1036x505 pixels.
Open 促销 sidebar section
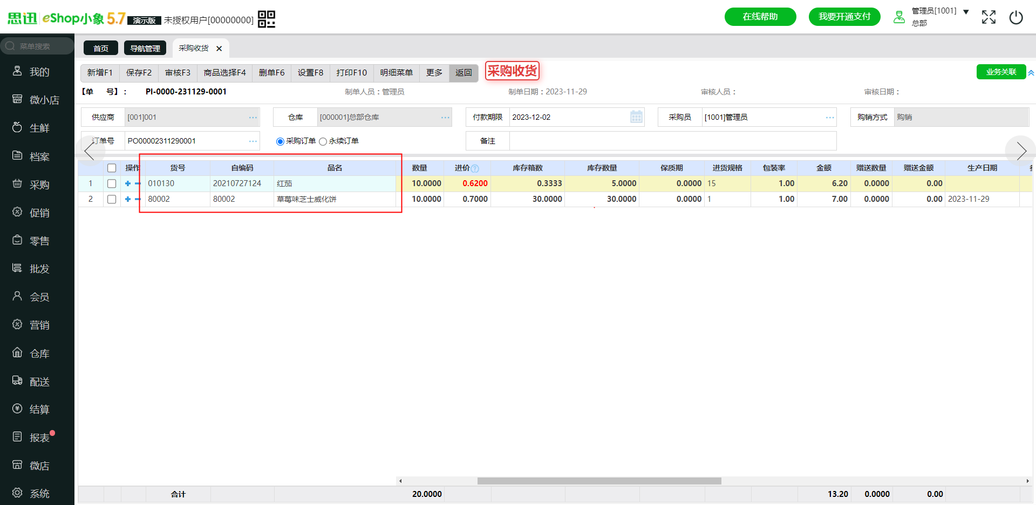37,213
